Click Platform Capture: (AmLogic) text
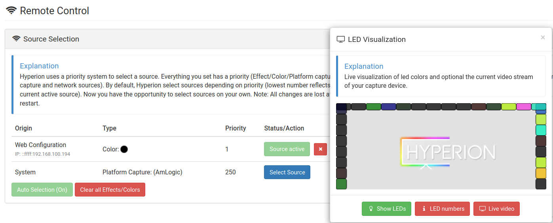553x223 pixels. click(x=143, y=172)
